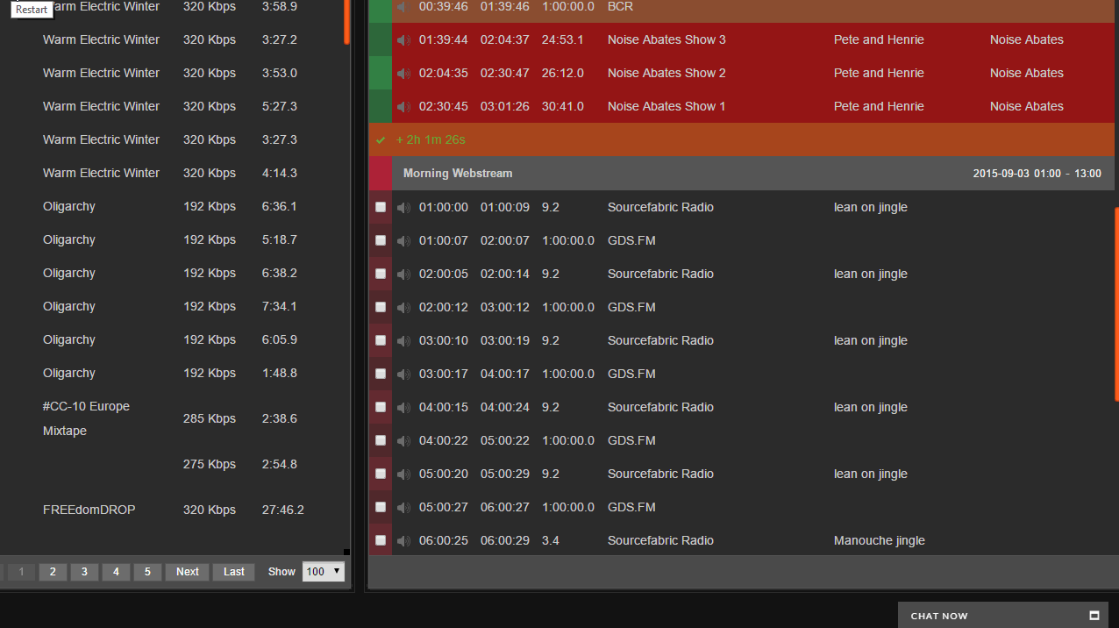The width and height of the screenshot is (1119, 628).
Task: Click the Next page button
Action: tap(188, 572)
